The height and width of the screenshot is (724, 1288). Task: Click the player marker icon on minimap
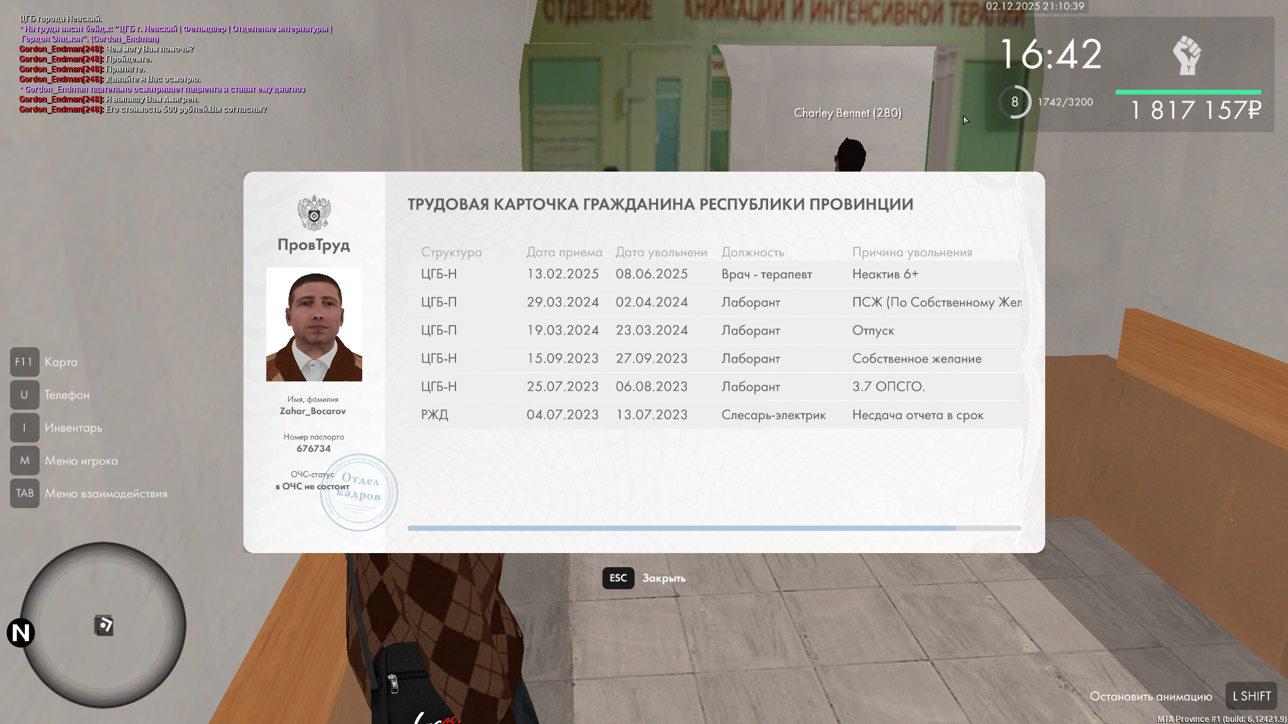coord(103,625)
